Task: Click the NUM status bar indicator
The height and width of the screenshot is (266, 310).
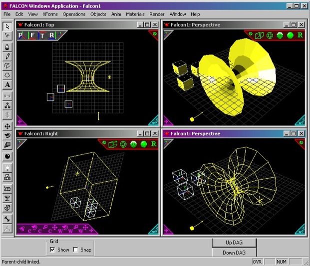Action: click(x=282, y=262)
